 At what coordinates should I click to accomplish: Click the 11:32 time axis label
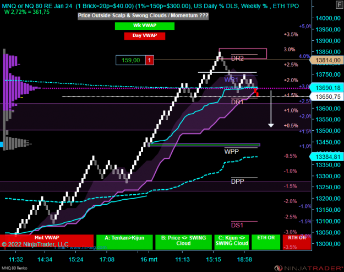[x=16, y=259]
